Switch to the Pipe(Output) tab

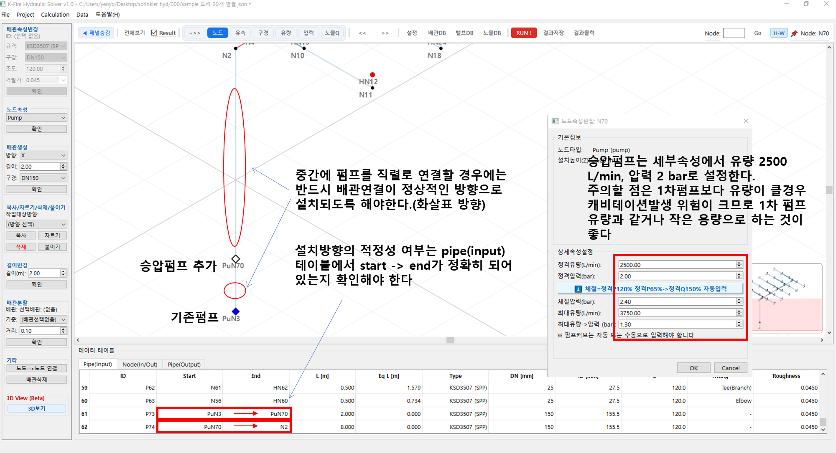184,364
